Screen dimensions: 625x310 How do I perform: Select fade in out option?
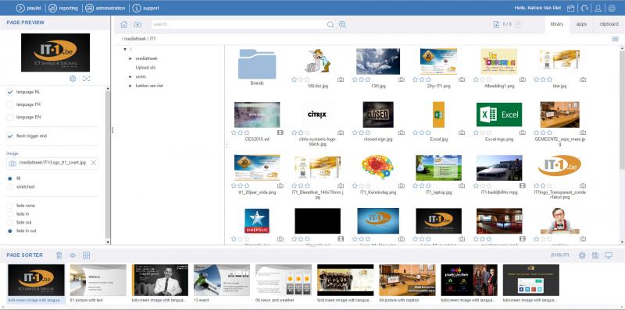click(10, 231)
